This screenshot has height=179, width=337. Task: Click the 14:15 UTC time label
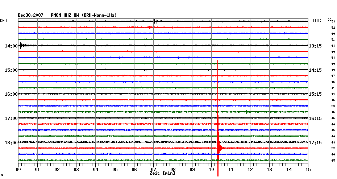coord(315,70)
